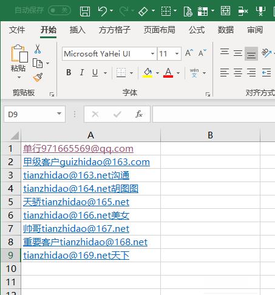Click the Increase Font Size icon

coord(189,53)
